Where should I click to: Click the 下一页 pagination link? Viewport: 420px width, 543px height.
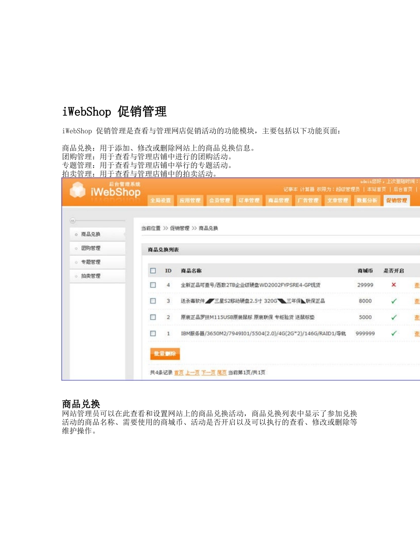click(209, 373)
